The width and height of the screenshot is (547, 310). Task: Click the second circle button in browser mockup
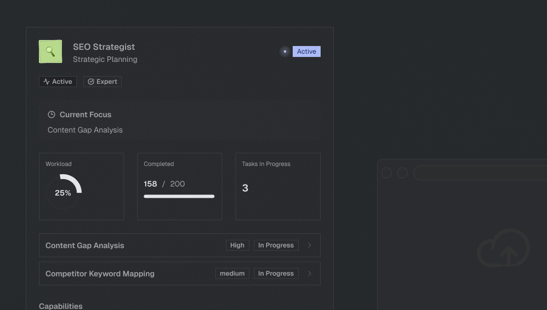tap(402, 173)
